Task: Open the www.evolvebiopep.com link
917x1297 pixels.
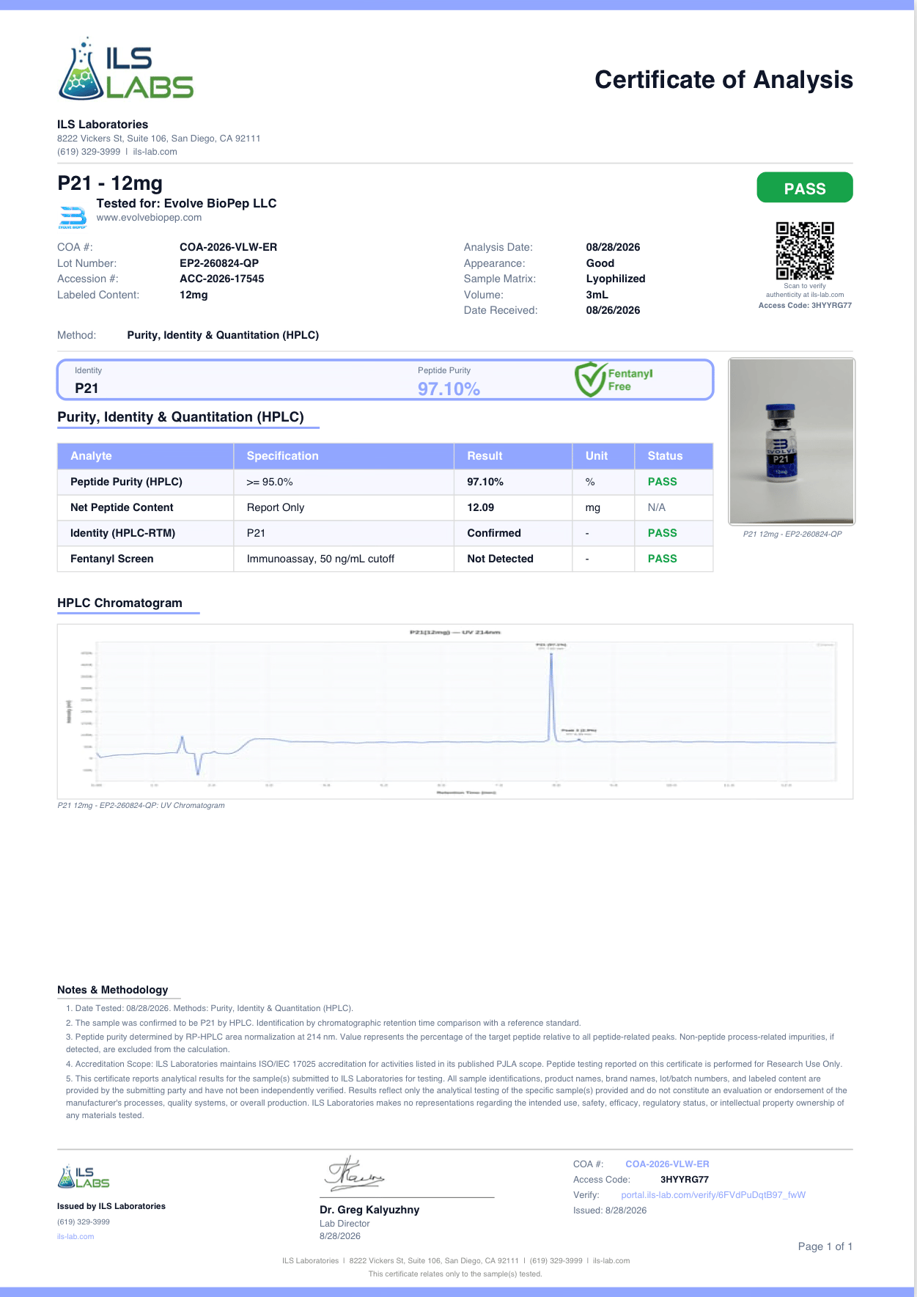Action: point(149,218)
